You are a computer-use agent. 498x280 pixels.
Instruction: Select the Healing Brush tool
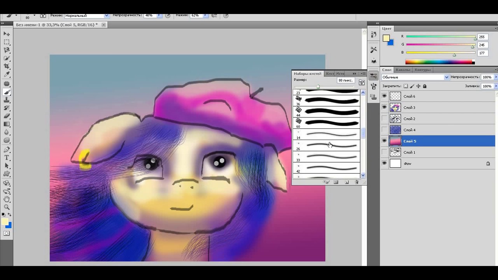click(x=7, y=84)
